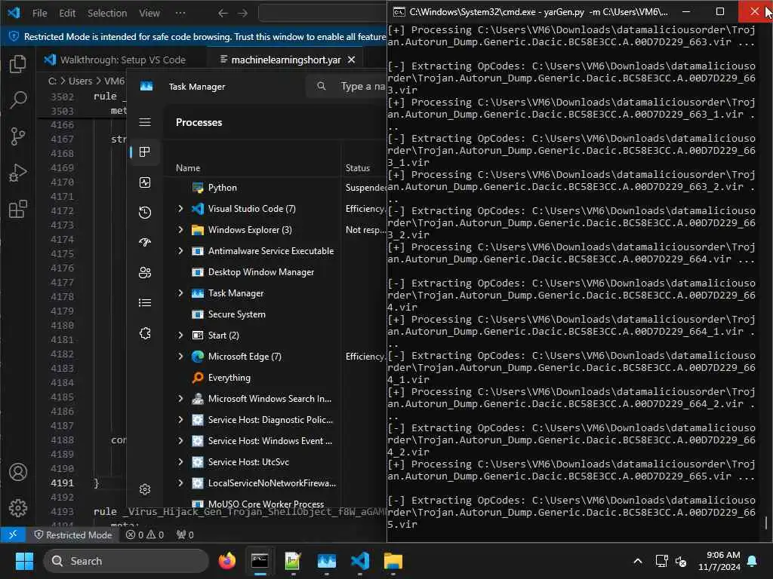
Task: Expand Microsoft Edge (7) process group
Action: coord(180,357)
